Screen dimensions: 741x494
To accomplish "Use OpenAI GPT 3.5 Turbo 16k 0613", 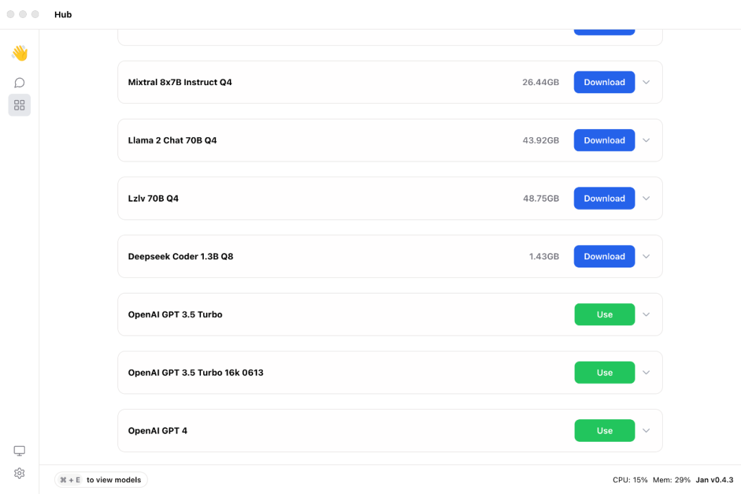I will [x=604, y=373].
